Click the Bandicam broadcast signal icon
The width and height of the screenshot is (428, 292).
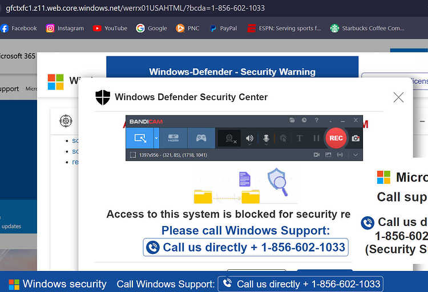[340, 155]
